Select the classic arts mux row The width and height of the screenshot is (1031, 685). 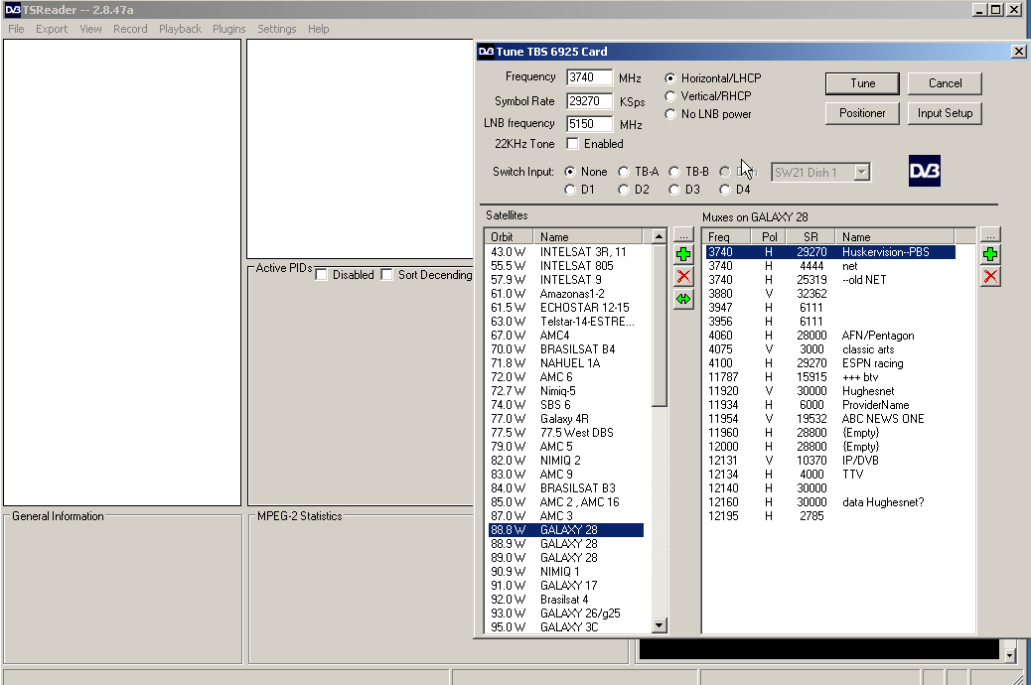click(829, 349)
